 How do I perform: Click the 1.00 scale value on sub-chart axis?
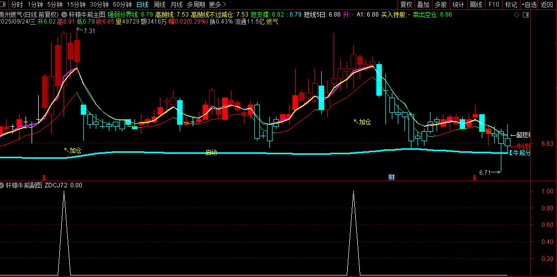click(547, 191)
